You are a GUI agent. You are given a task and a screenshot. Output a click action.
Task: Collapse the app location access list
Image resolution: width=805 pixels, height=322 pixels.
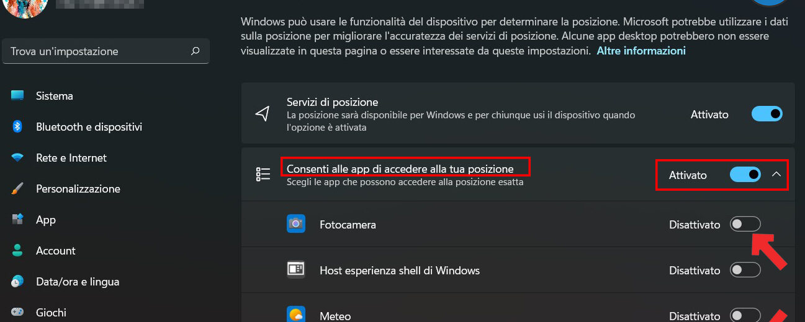[776, 175]
